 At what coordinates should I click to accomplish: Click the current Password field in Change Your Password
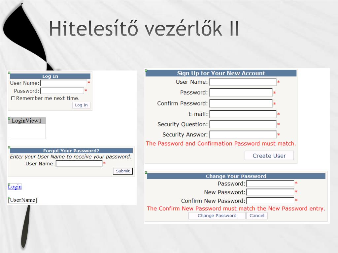point(270,183)
